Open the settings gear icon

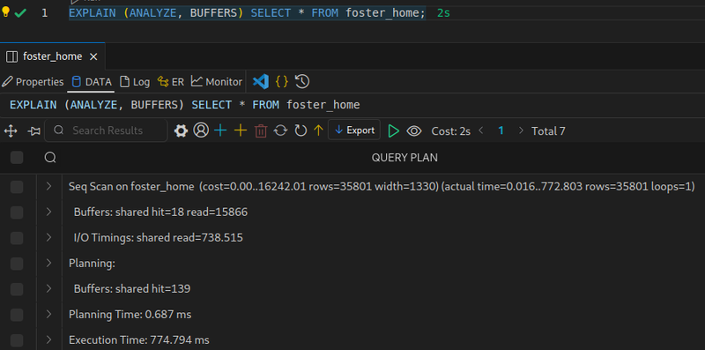[181, 130]
